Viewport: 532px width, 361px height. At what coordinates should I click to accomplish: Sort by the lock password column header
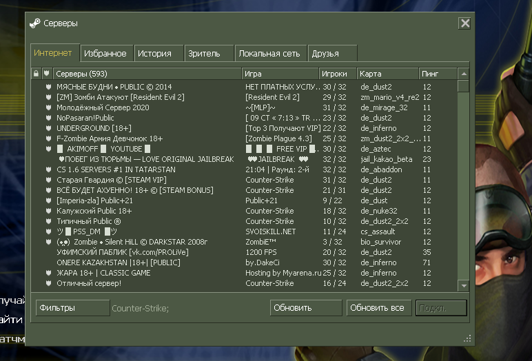click(36, 74)
